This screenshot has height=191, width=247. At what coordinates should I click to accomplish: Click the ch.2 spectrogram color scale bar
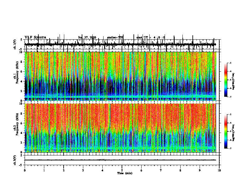pyautogui.click(x=226, y=131)
